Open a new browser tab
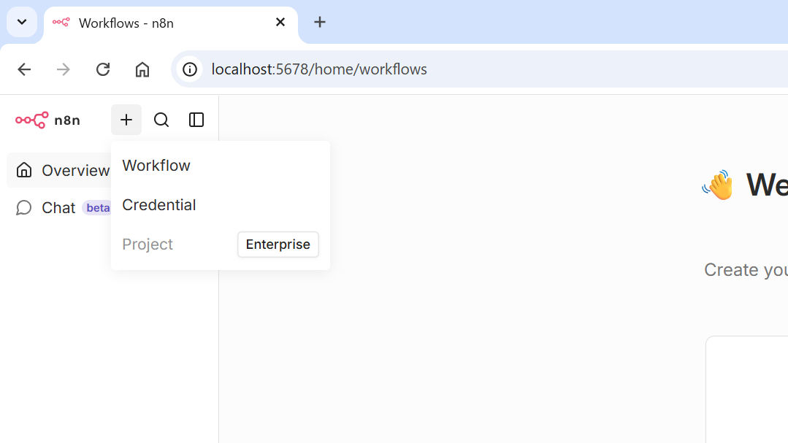Image resolution: width=788 pixels, height=443 pixels. (x=320, y=22)
